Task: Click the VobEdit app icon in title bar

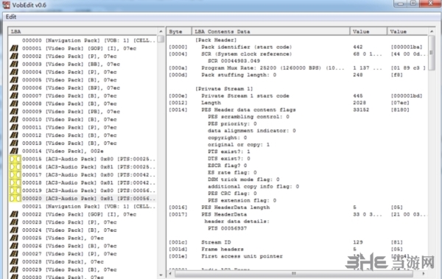Action: 6,5
